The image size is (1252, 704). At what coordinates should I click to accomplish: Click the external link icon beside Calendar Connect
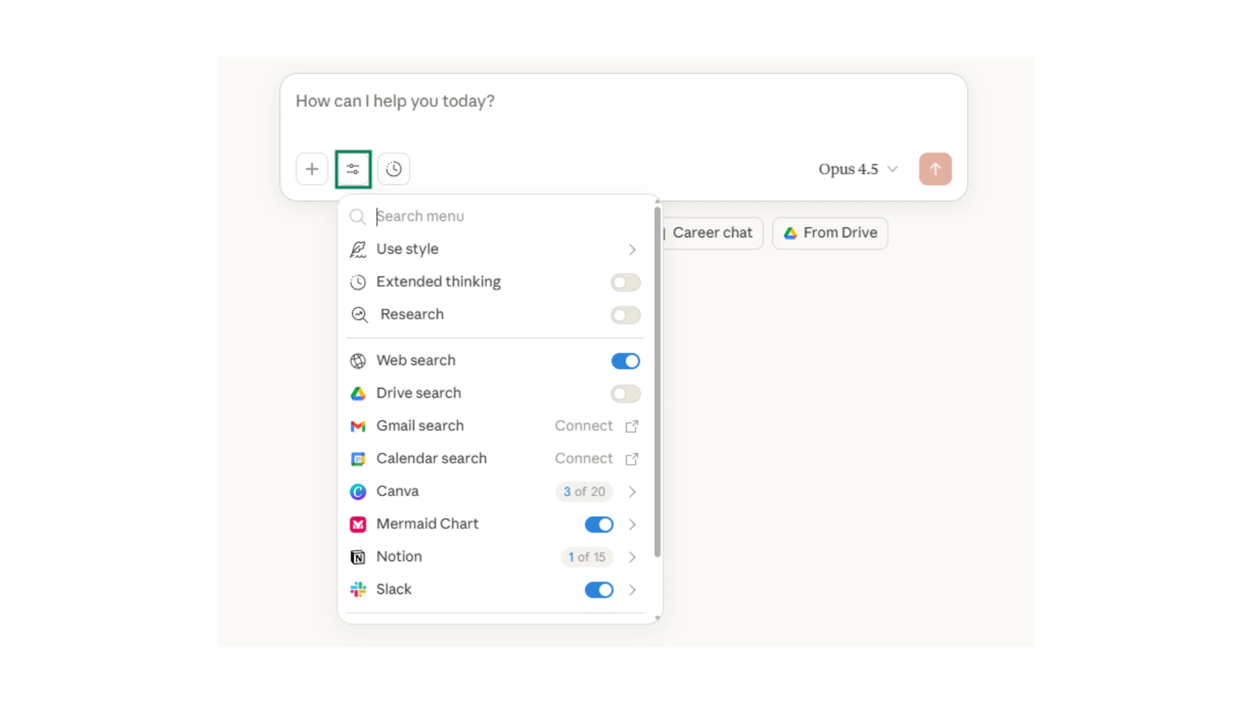tap(631, 459)
